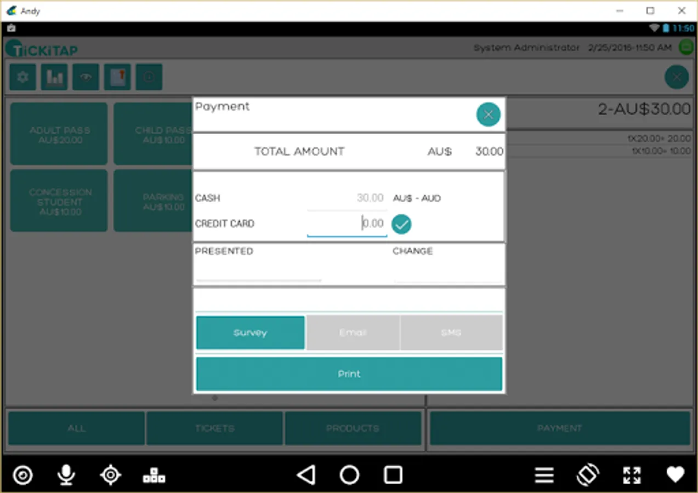This screenshot has height=493, width=698.
Task: Open the hamburger menu icon
Action: [x=544, y=475]
